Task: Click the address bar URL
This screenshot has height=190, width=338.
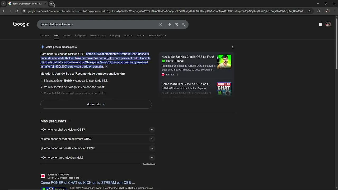Action: coord(166,11)
